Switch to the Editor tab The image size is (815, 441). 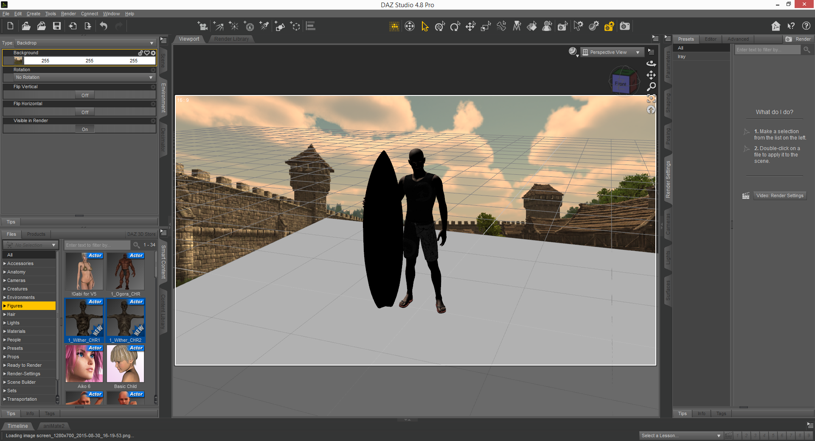[711, 39]
